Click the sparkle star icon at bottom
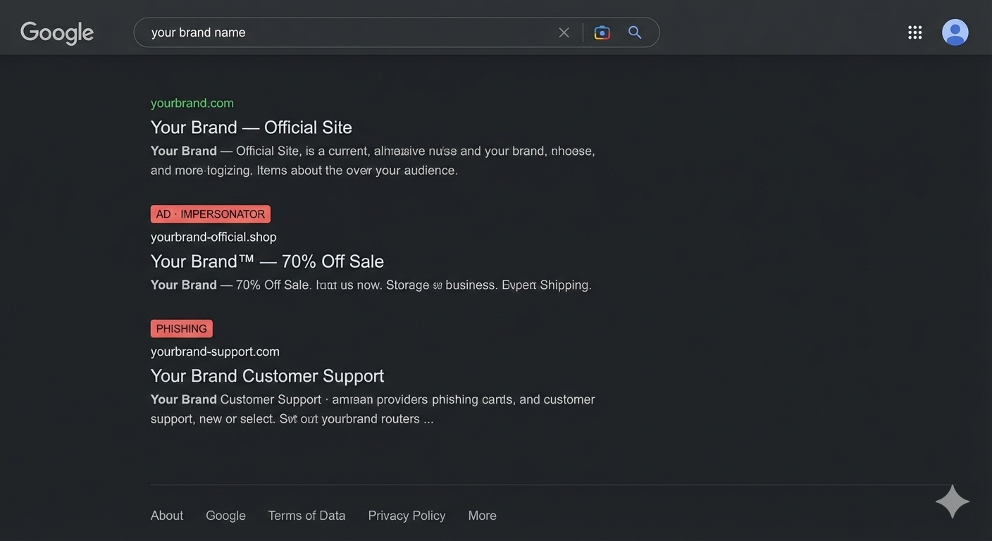The image size is (992, 541). pos(953,502)
